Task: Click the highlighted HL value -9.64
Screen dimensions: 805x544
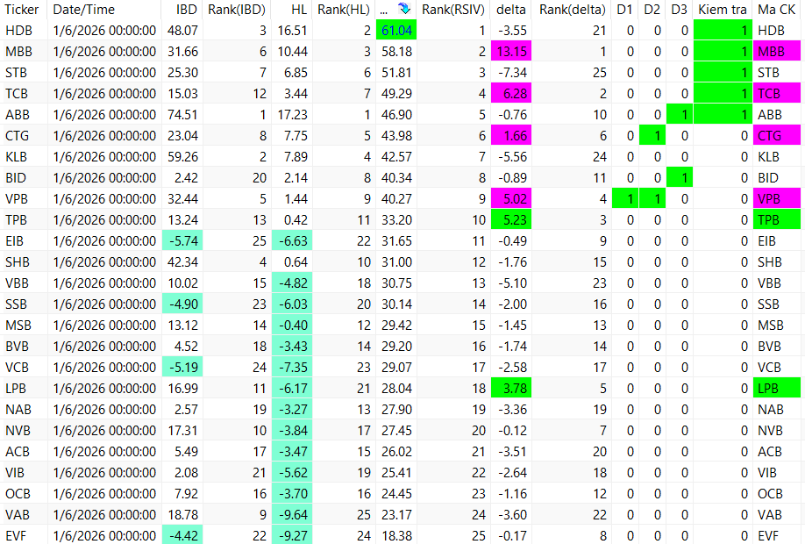Action: point(292,515)
